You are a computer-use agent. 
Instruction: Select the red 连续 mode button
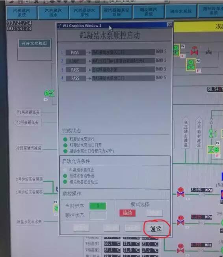[x=128, y=213]
